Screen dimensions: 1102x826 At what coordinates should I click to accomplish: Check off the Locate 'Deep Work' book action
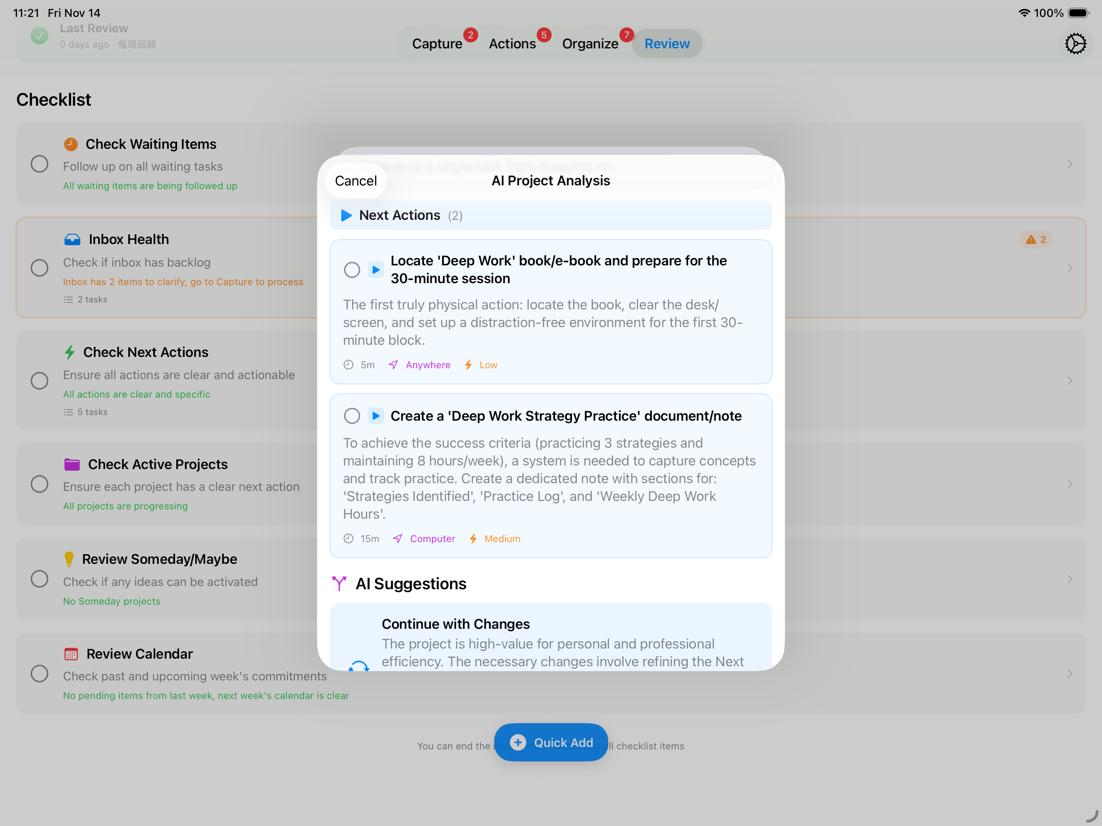click(x=352, y=269)
